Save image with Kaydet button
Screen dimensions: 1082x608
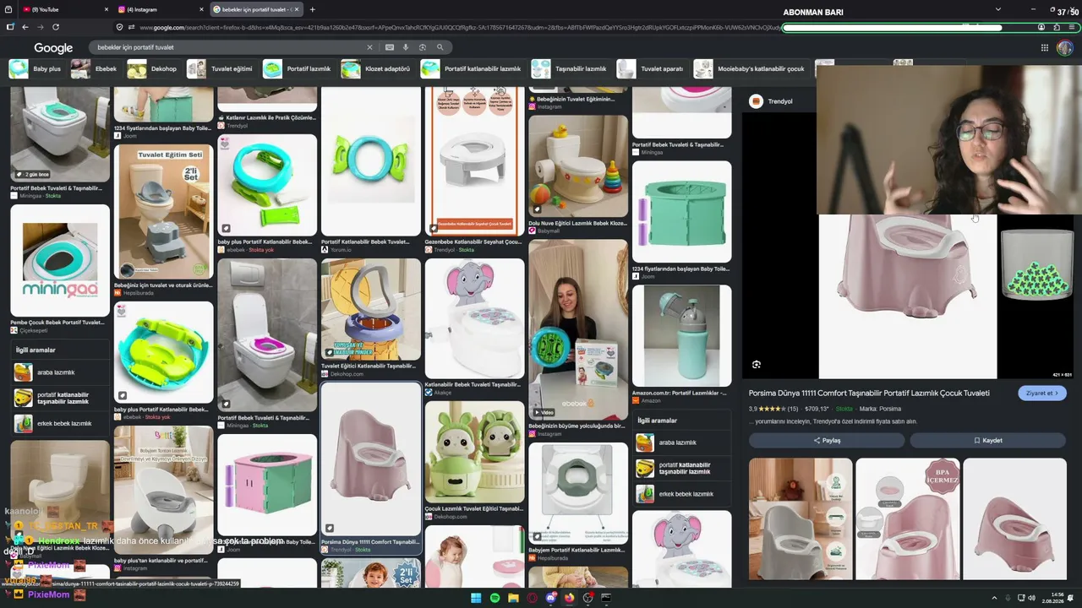pyautogui.click(x=988, y=440)
